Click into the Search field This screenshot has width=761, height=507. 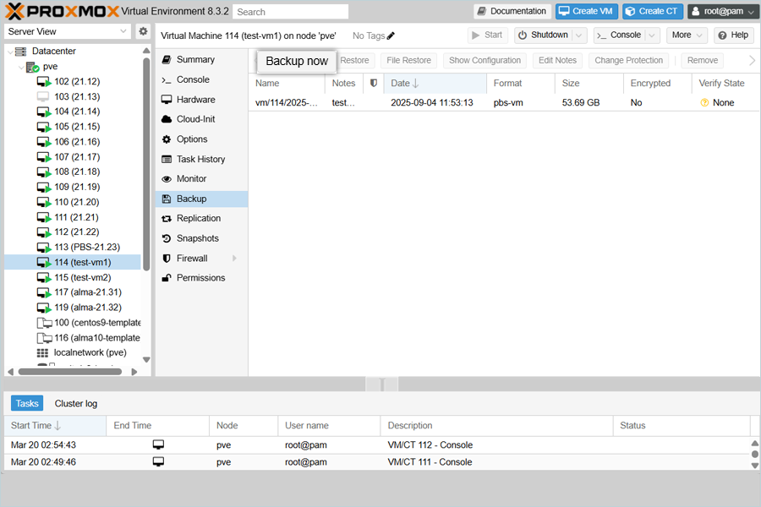pos(290,12)
